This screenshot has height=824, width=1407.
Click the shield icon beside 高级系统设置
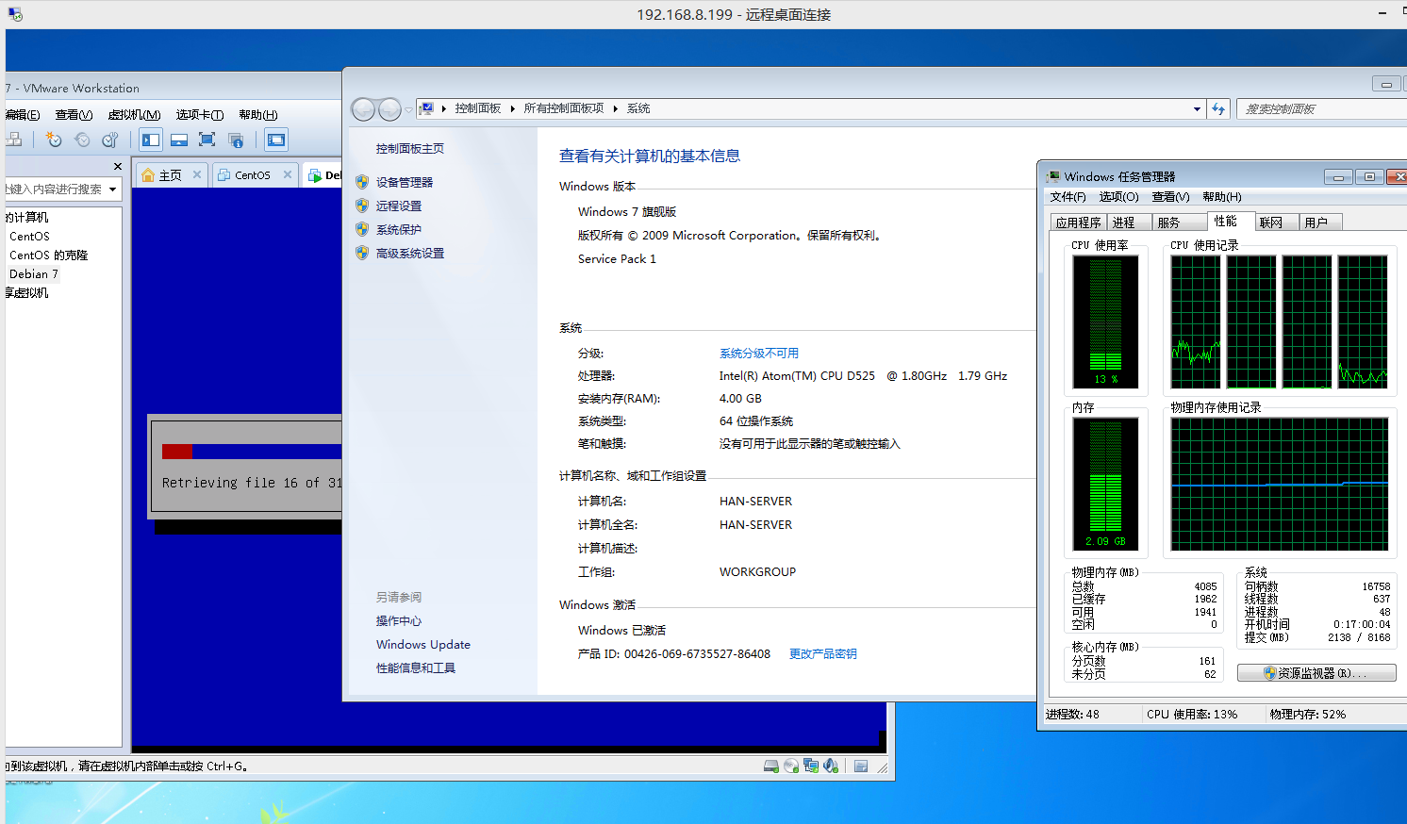pyautogui.click(x=362, y=253)
